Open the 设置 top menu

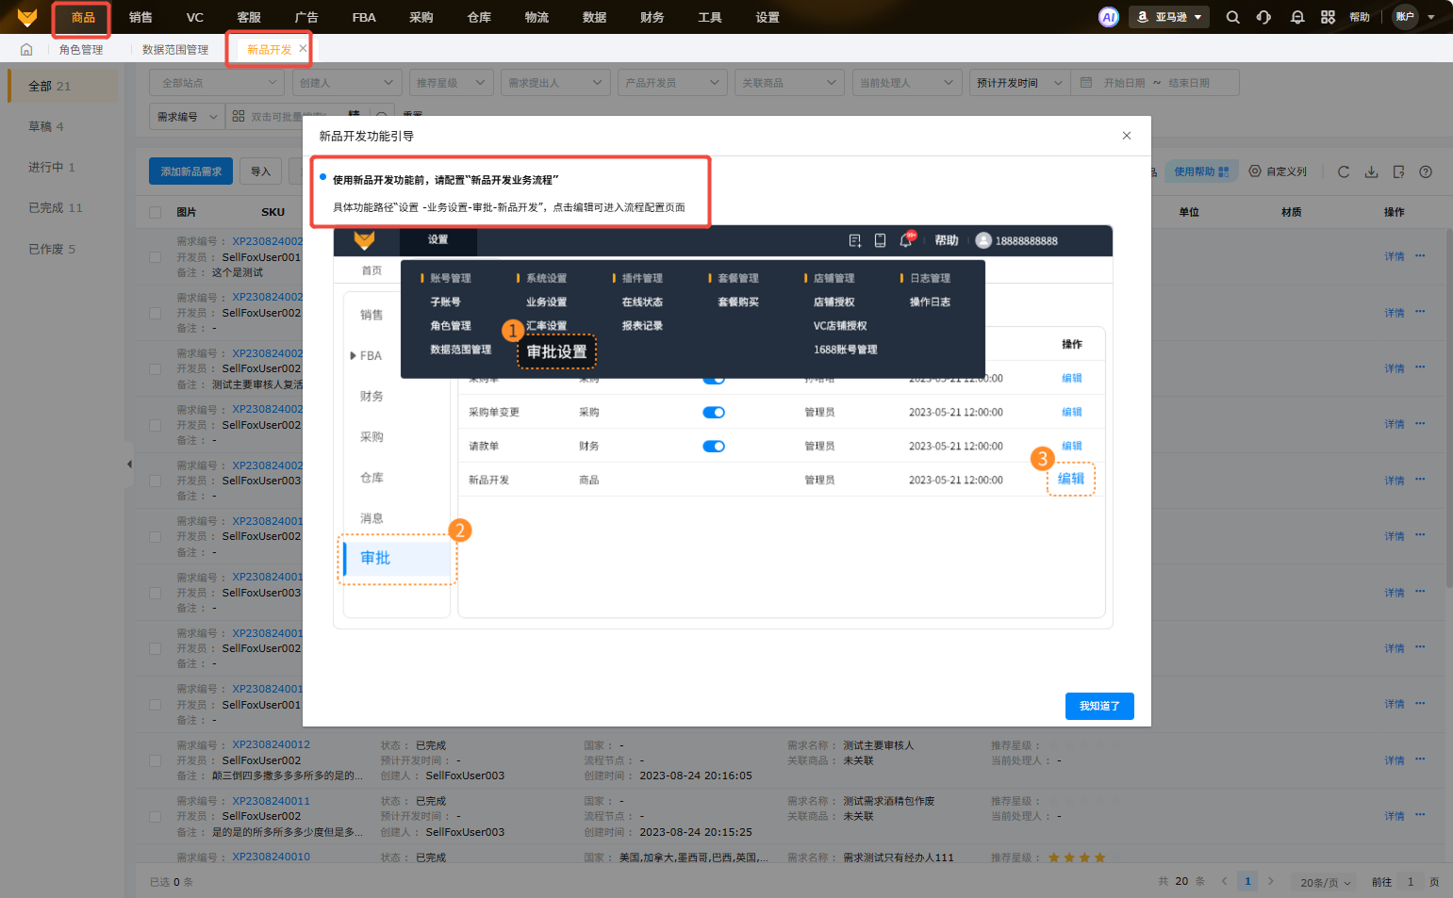pos(768,17)
